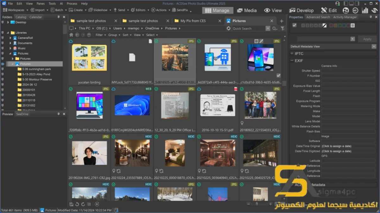Toggle tag checkbox on tablet thumbnail
This screenshot has width=380, height=213.
[x=278, y=75]
